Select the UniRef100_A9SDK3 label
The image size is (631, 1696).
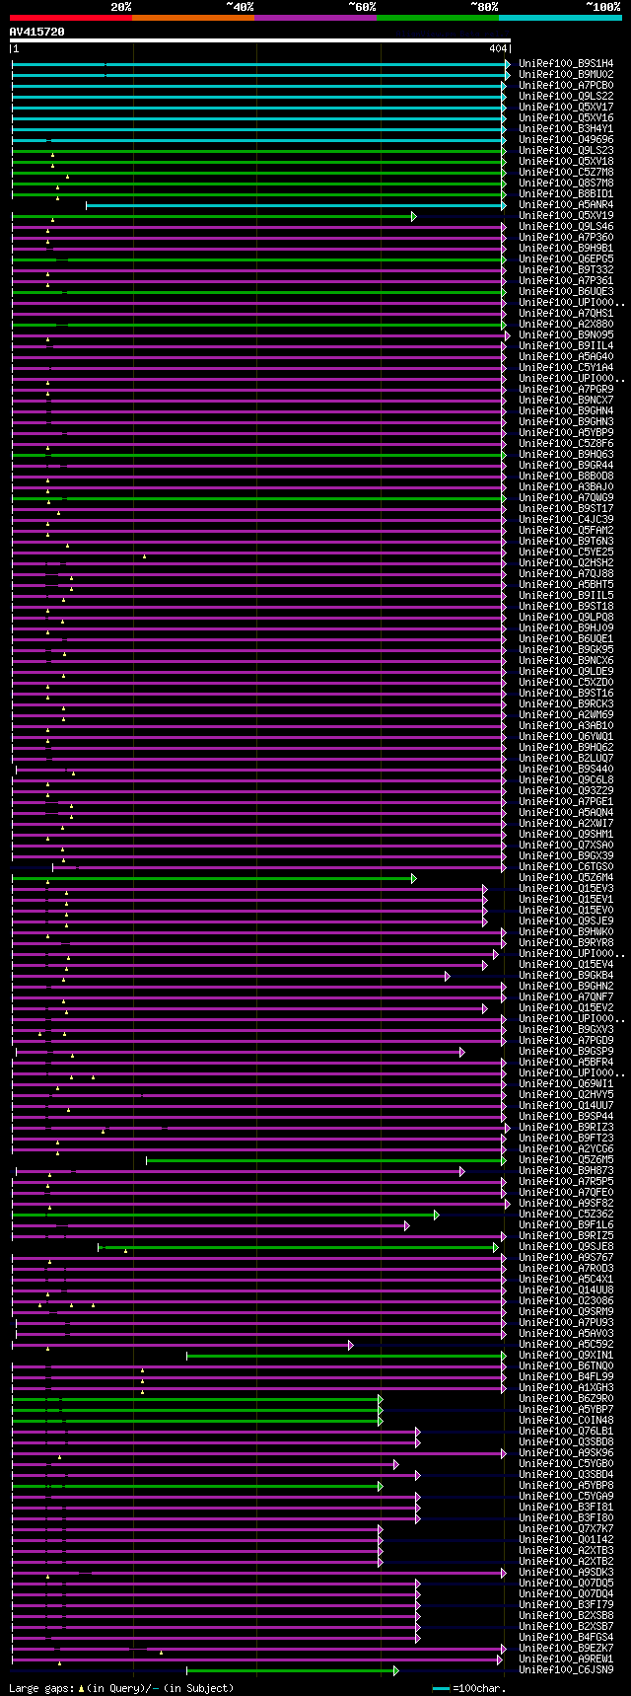566,1572
